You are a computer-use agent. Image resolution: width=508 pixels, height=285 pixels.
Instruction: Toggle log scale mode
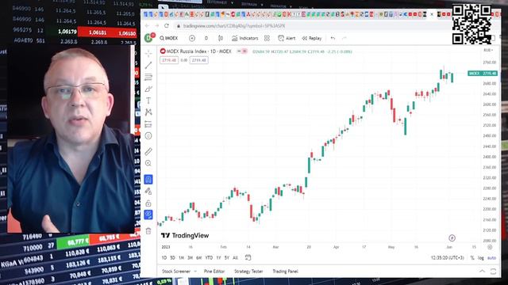click(481, 258)
